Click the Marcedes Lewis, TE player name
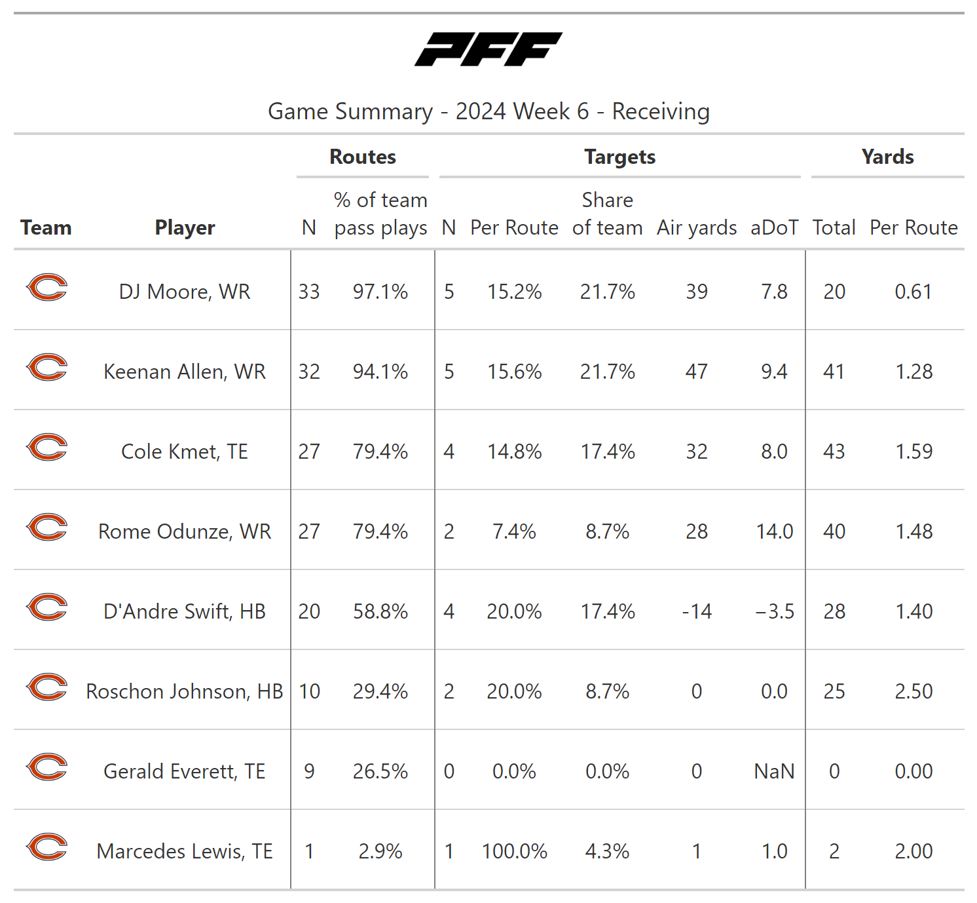The width and height of the screenshot is (977, 903). [x=185, y=851]
